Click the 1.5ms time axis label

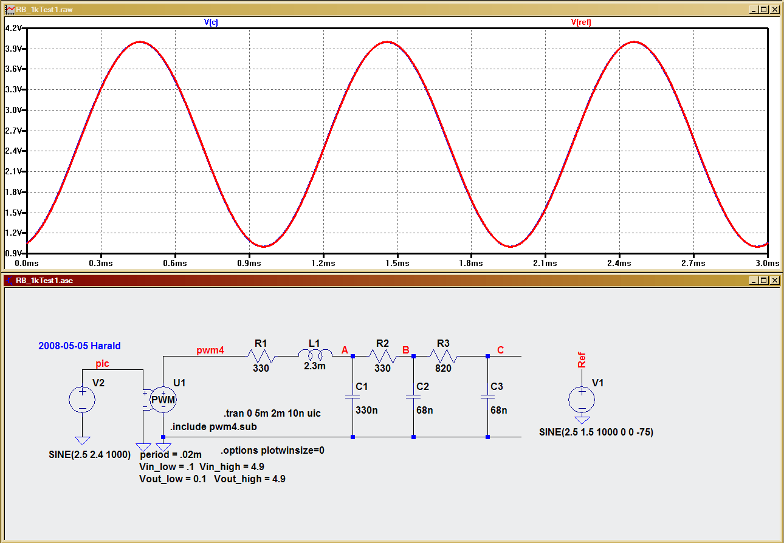point(397,263)
